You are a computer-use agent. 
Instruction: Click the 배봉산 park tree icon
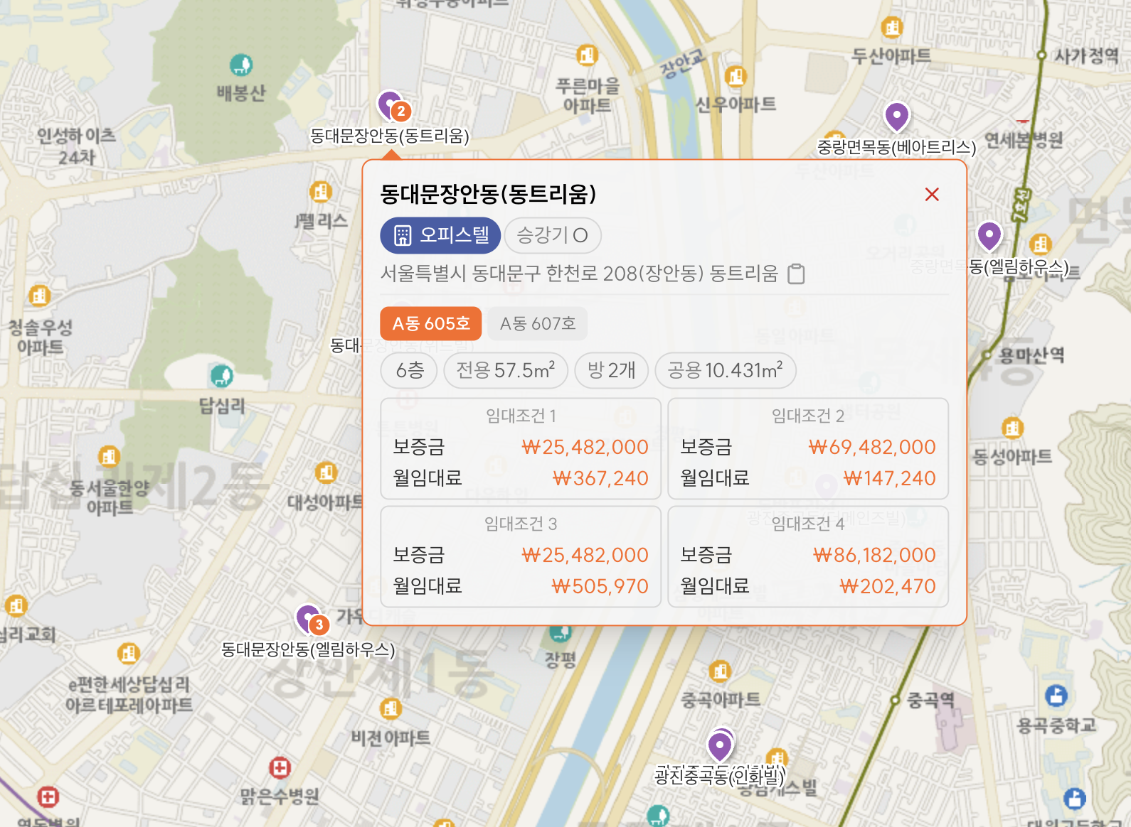[241, 65]
